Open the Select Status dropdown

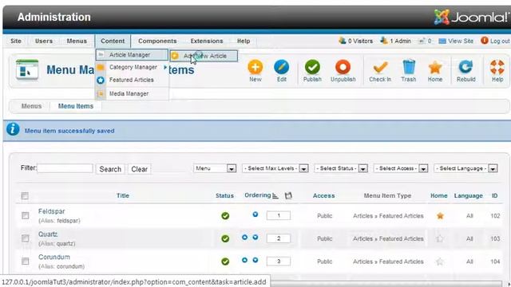(x=341, y=168)
